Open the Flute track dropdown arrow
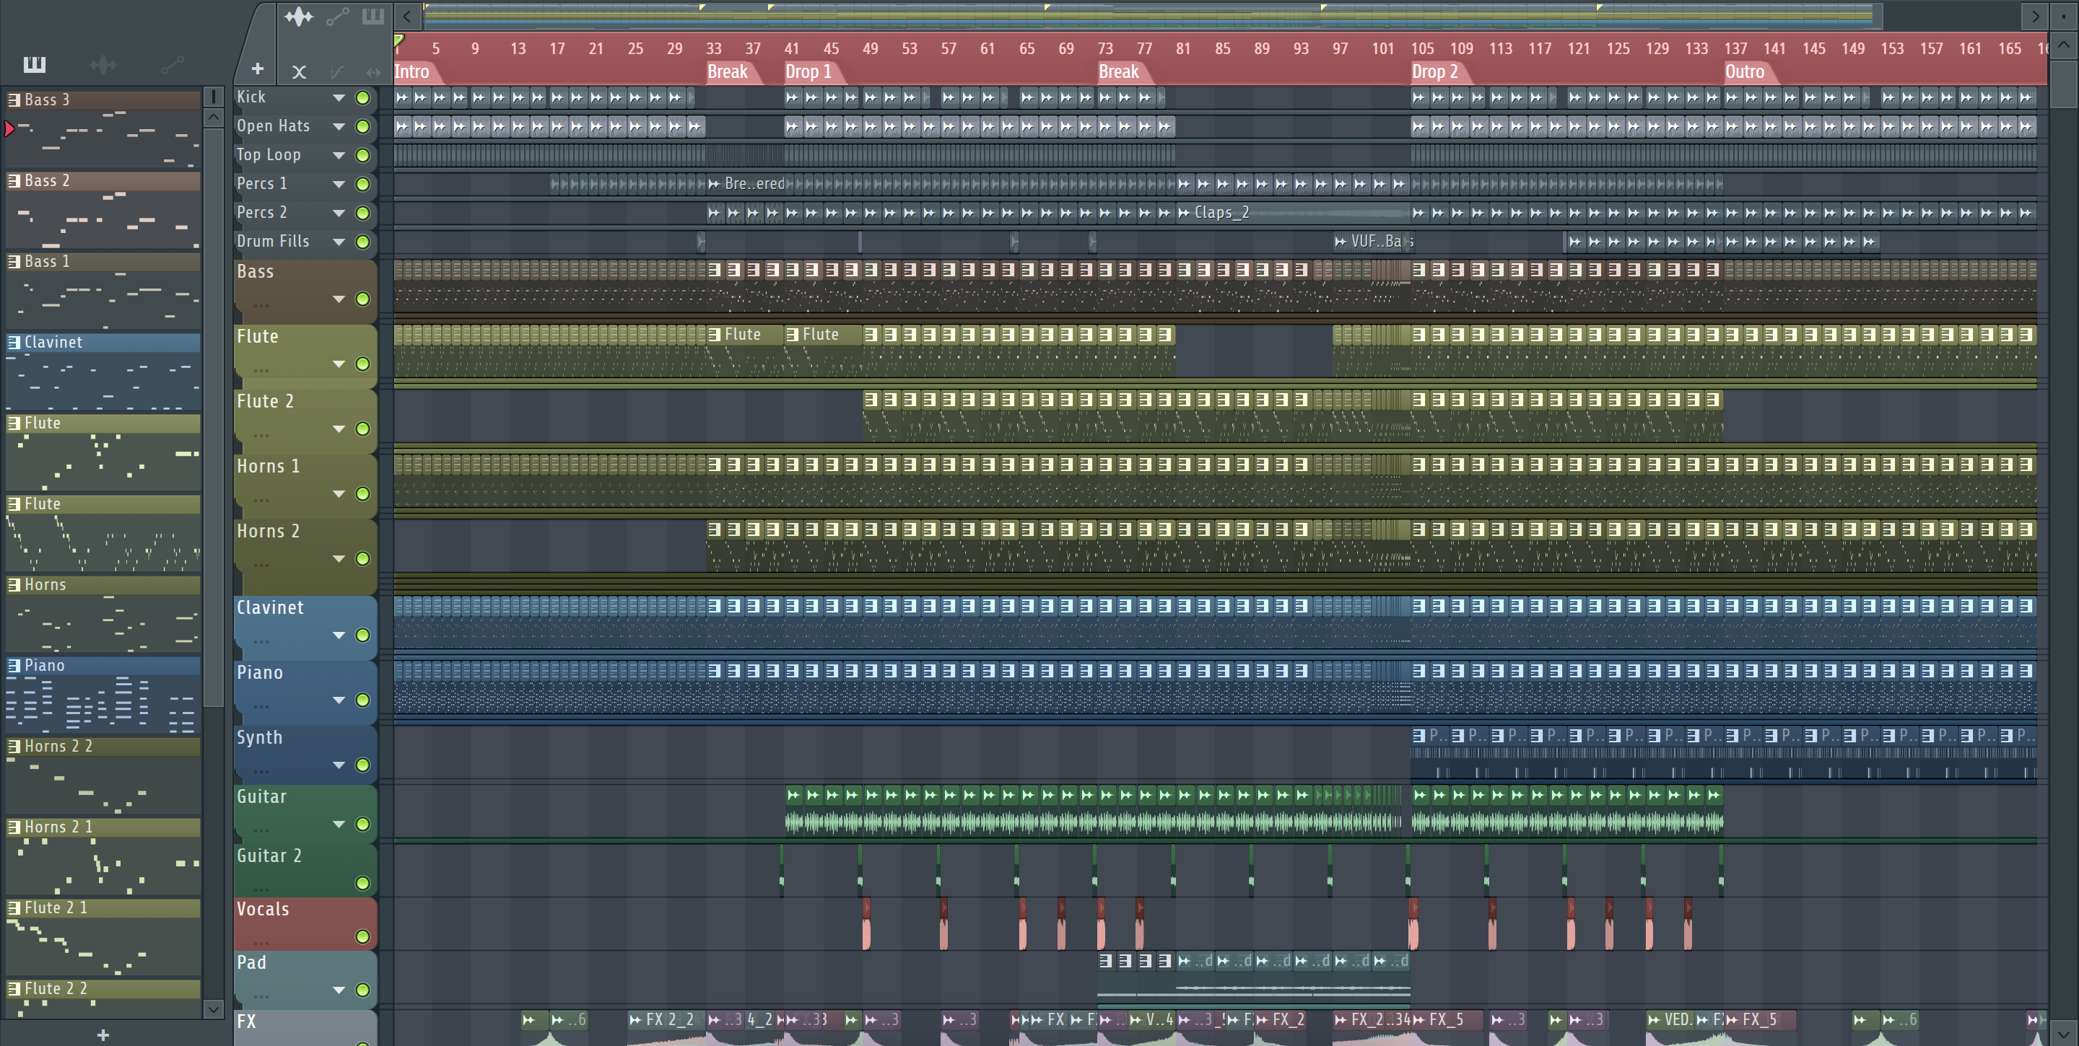Image resolution: width=2079 pixels, height=1046 pixels. [339, 364]
